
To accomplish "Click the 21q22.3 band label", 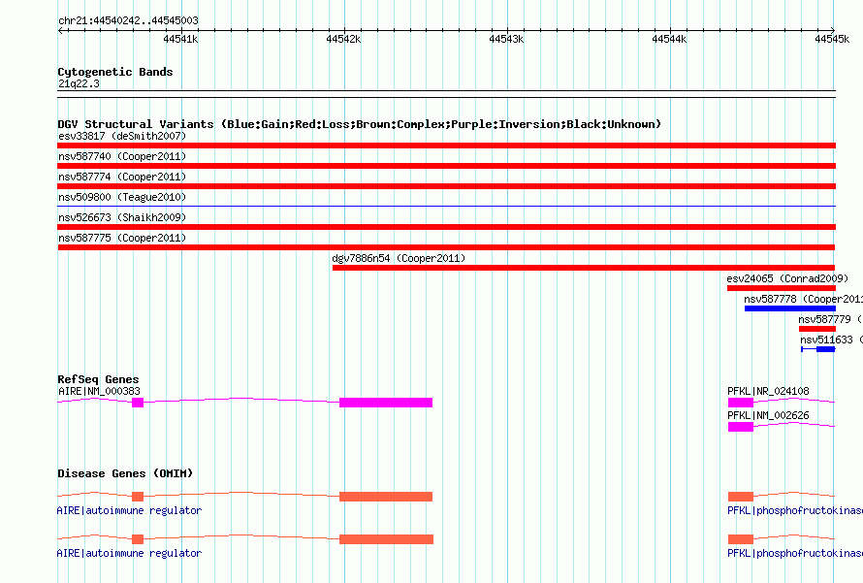I will click(79, 83).
